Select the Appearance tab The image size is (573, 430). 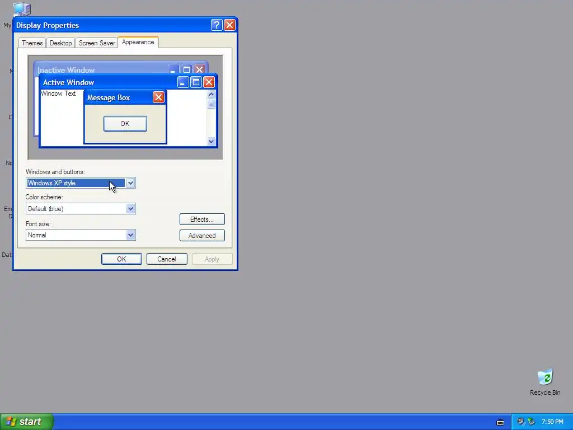(x=138, y=42)
